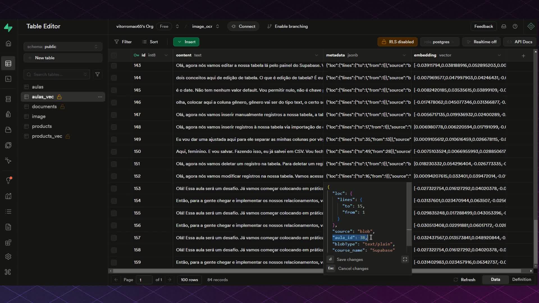Open the Insert dropdown button

click(x=186, y=42)
